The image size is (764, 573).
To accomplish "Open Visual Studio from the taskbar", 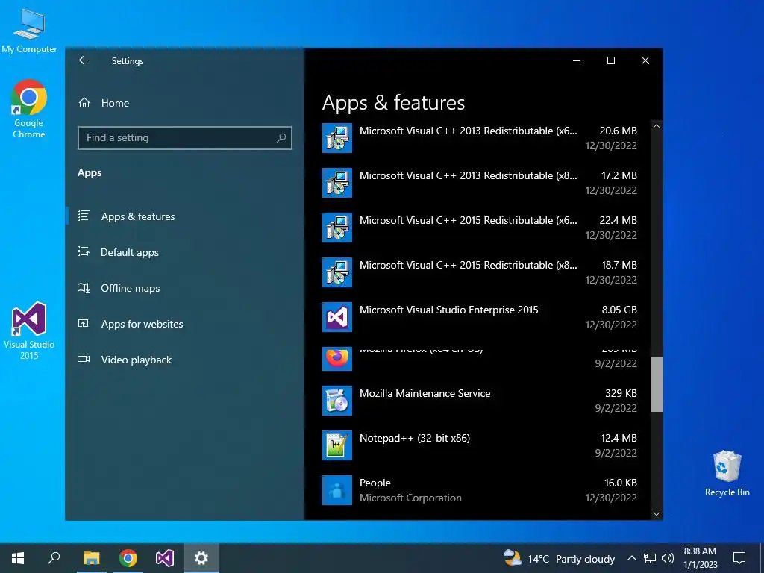I will (165, 558).
